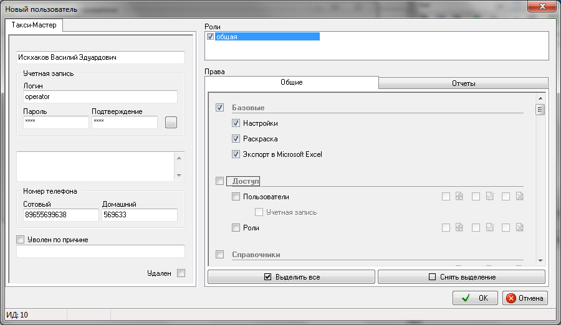This screenshot has width=561, height=325.
Task: Enable the Доступ group checkbox
Action: click(219, 181)
